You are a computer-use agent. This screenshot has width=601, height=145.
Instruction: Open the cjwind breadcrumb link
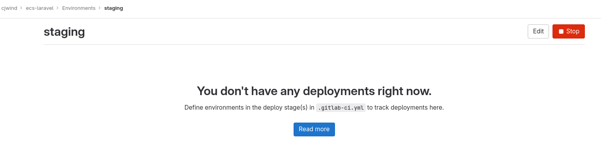pyautogui.click(x=9, y=8)
